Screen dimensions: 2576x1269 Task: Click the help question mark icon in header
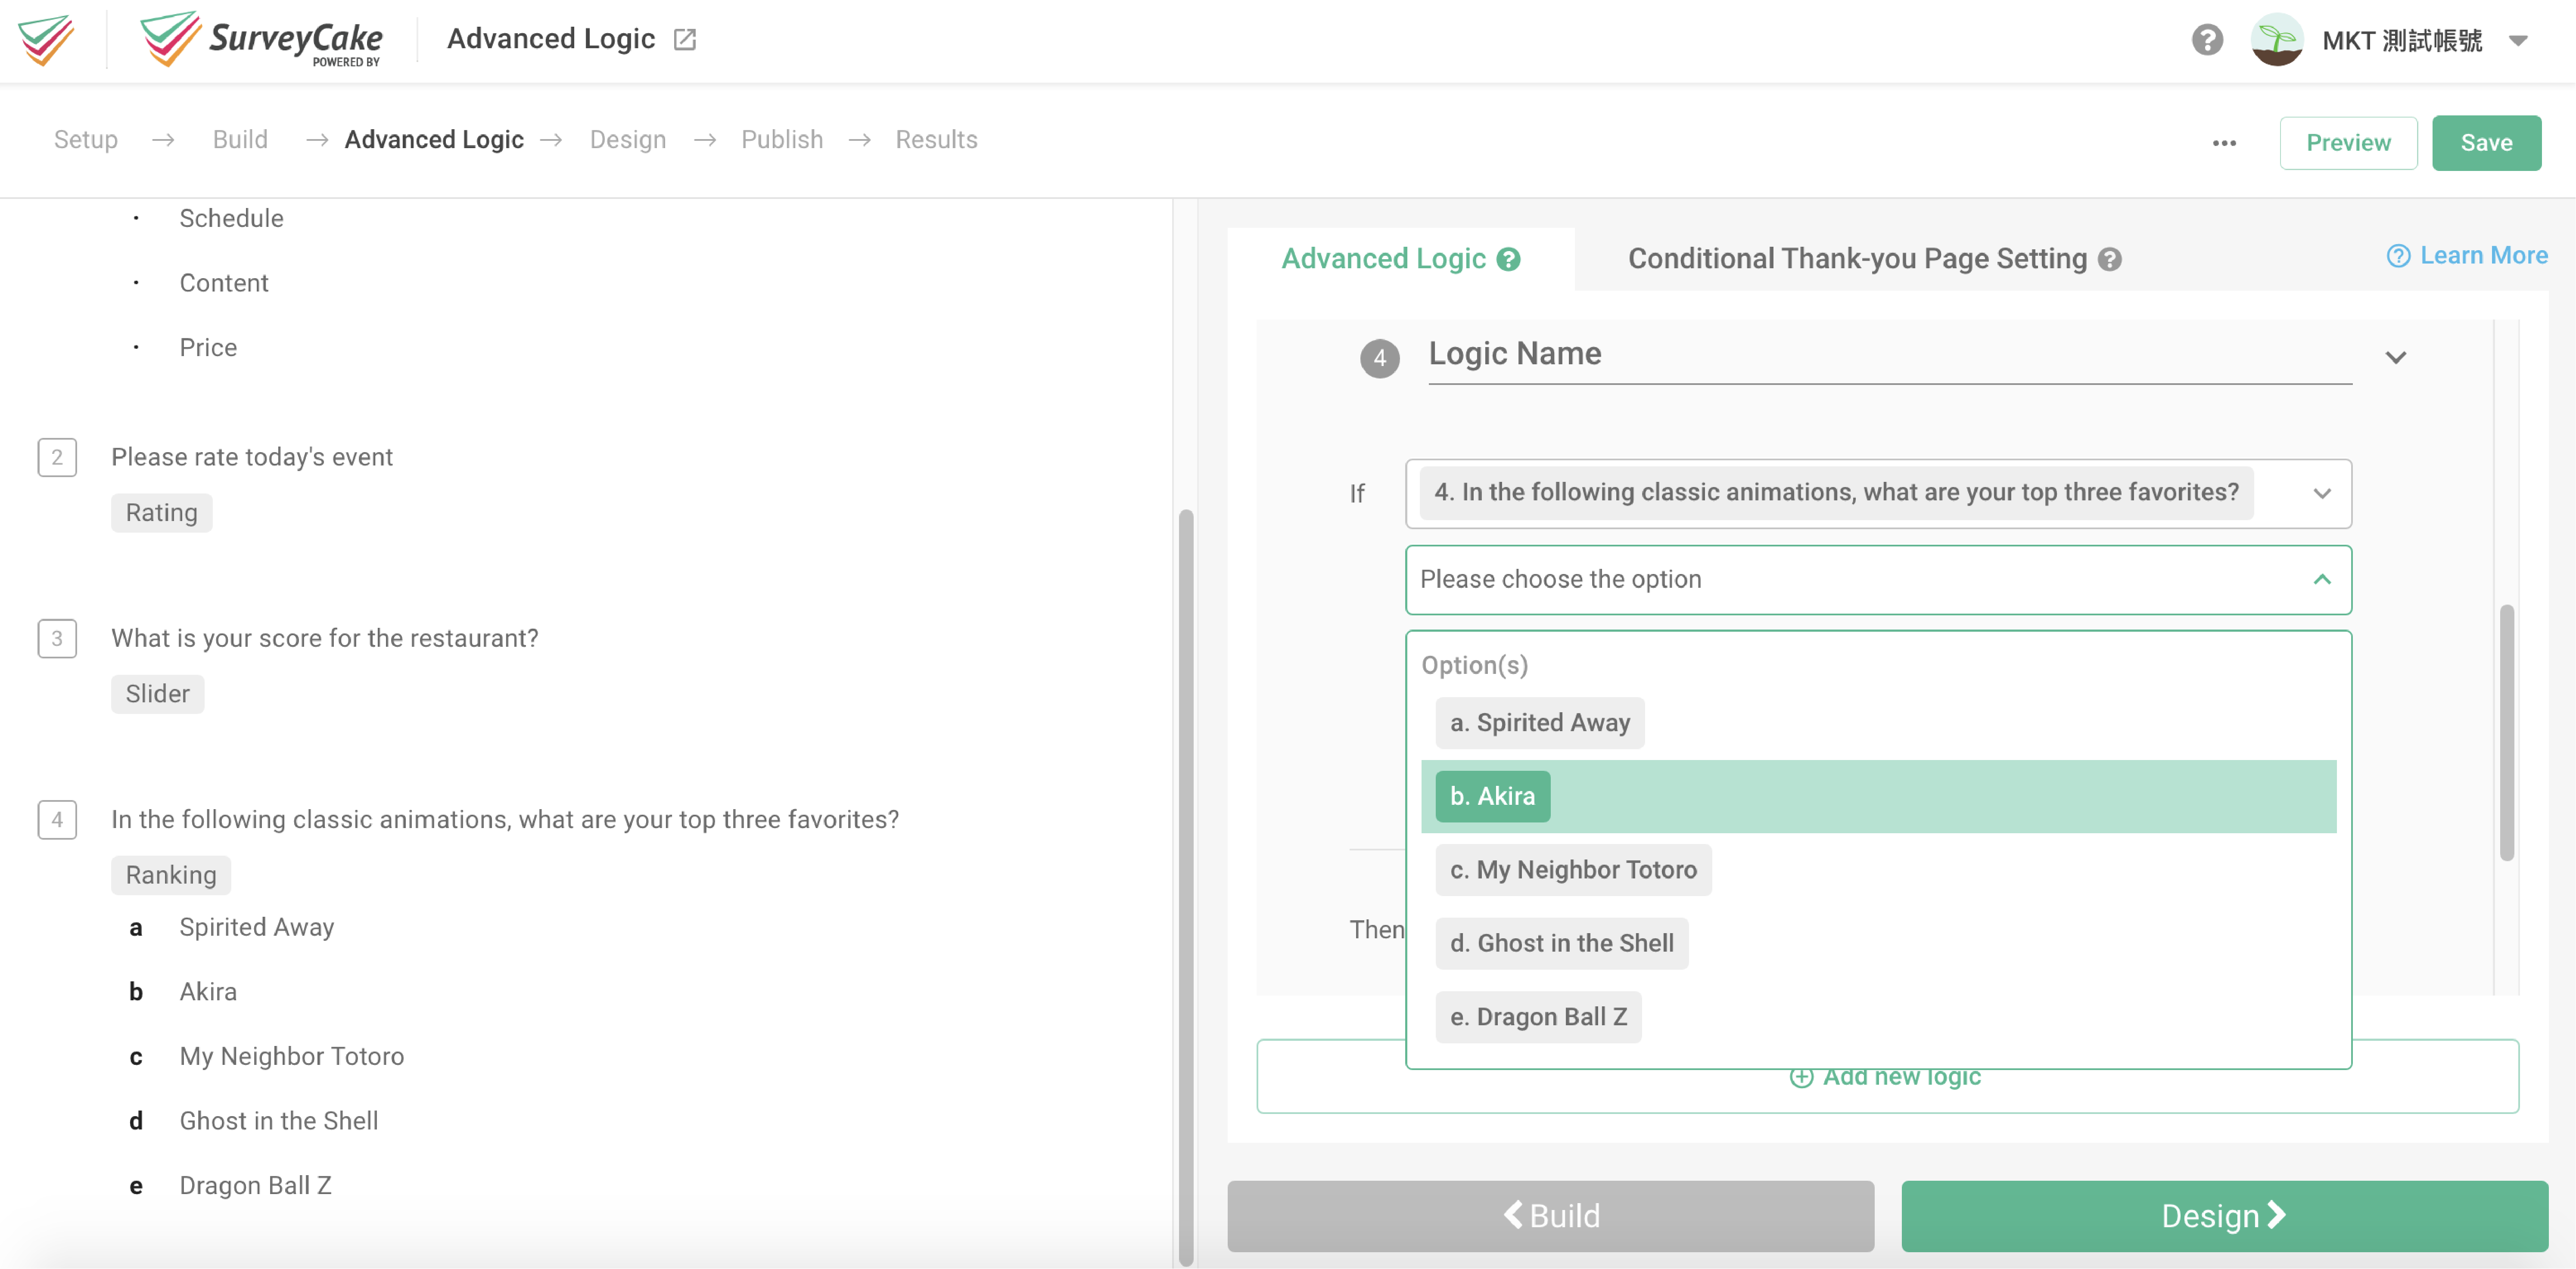(x=2207, y=39)
